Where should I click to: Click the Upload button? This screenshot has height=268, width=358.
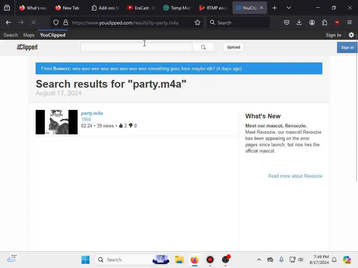coord(234,47)
